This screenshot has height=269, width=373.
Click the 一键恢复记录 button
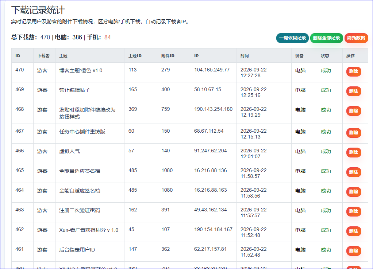tap(292, 38)
